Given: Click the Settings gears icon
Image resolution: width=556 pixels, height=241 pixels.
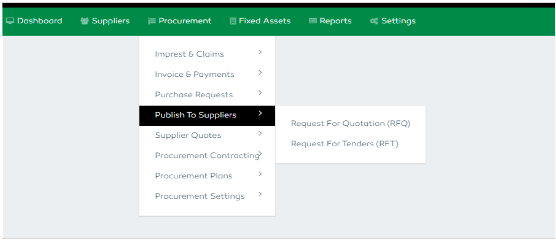Looking at the screenshot, I should click(373, 20).
